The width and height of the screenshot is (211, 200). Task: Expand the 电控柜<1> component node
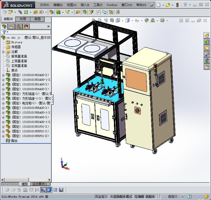coord(3,103)
